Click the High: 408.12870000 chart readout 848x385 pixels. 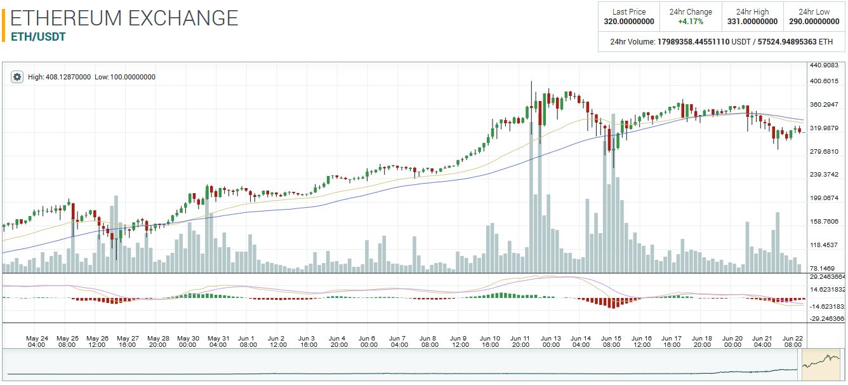(x=59, y=77)
